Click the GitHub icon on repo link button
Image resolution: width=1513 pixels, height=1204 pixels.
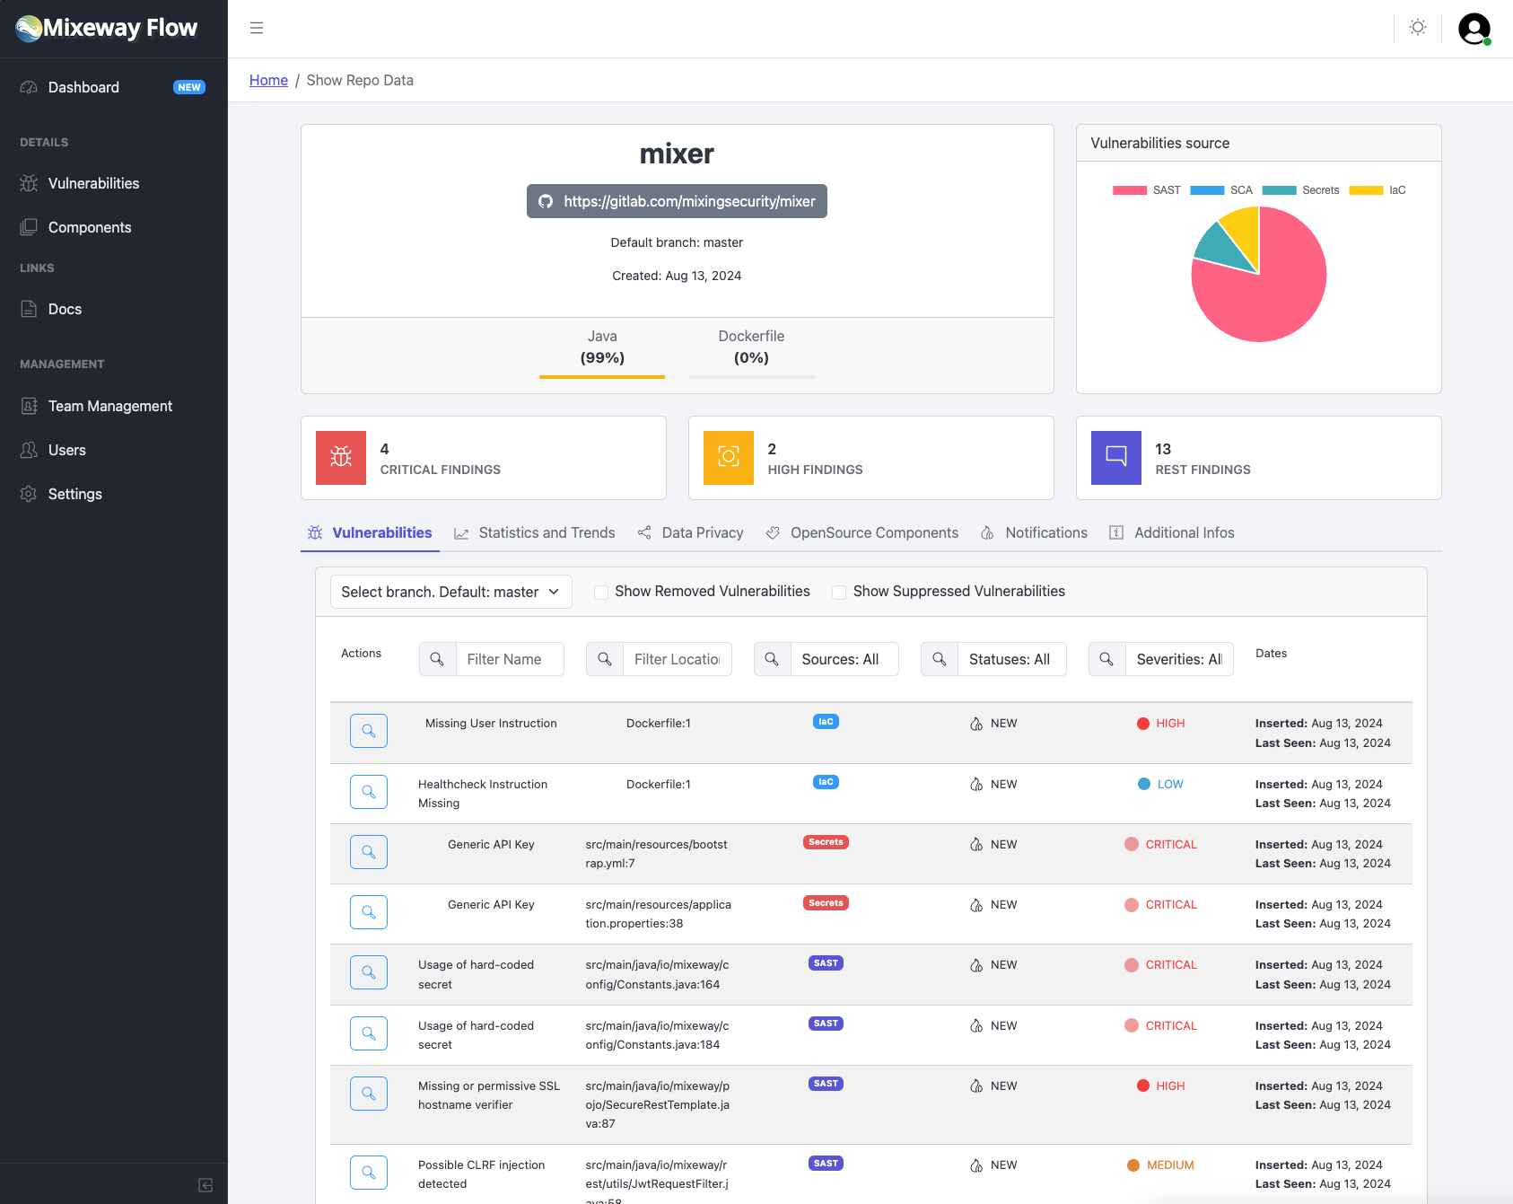pos(546,202)
